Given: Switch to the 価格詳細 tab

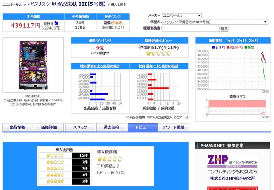Looking at the screenshot, I should pyautogui.click(x=49, y=127).
